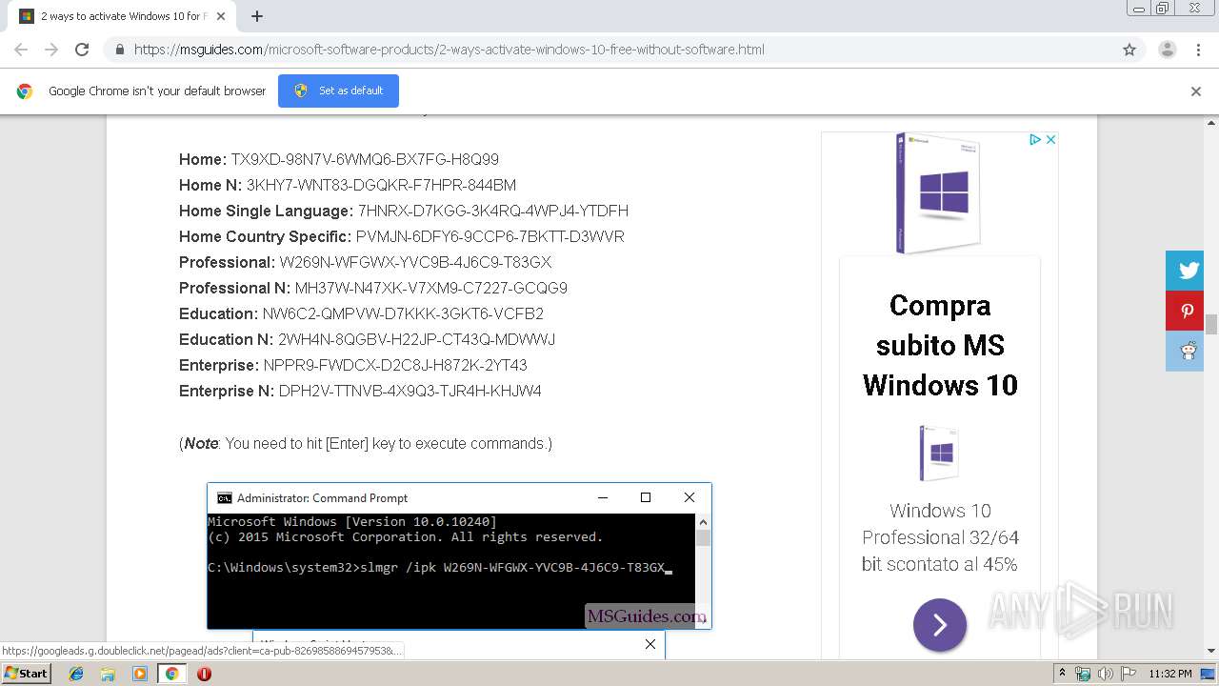Open the volume control in system tray
The height and width of the screenshot is (686, 1219).
[x=1105, y=674]
